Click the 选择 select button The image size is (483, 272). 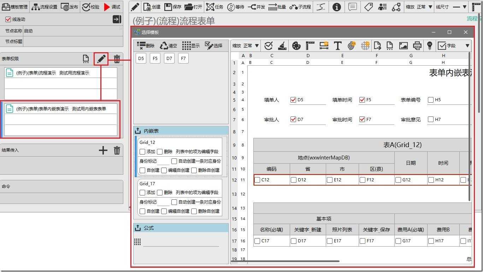214,46
